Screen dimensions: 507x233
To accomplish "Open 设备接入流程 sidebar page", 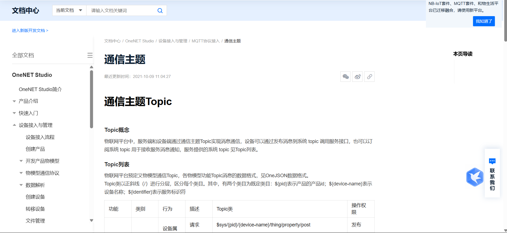I will (x=40, y=137).
